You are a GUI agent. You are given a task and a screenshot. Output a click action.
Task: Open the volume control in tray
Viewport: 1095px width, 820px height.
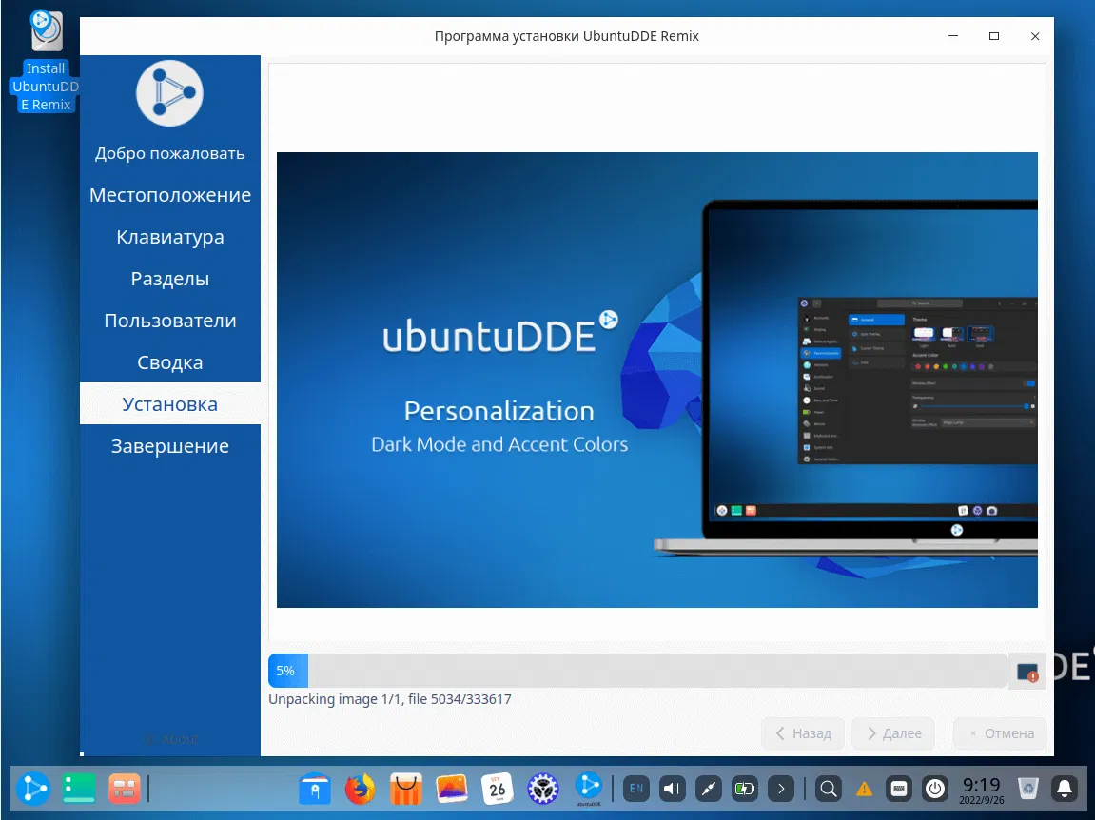pyautogui.click(x=673, y=789)
